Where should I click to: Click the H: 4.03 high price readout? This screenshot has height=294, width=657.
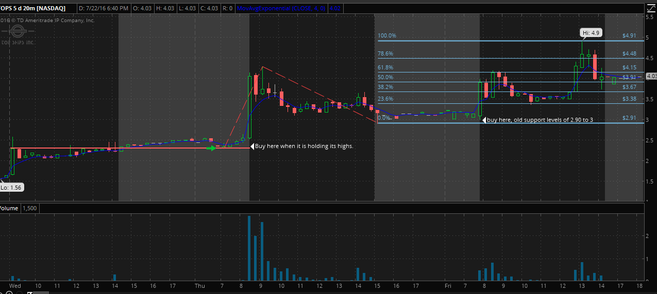165,8
